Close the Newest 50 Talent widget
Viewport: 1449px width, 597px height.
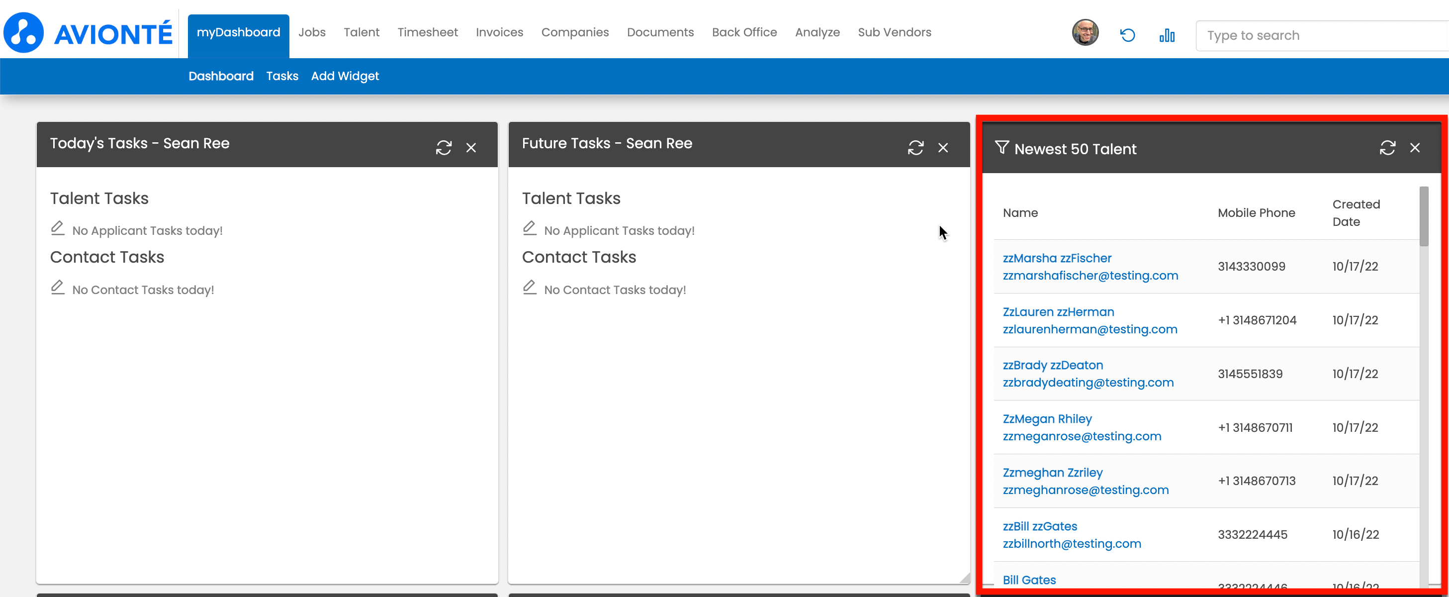coord(1415,147)
